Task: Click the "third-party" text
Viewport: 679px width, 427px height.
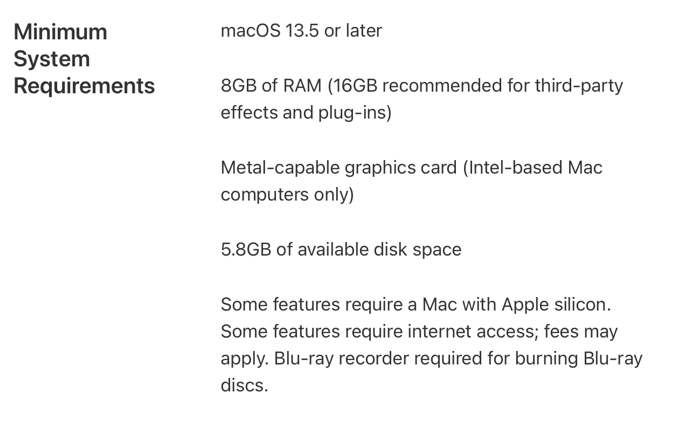Action: coord(579,86)
